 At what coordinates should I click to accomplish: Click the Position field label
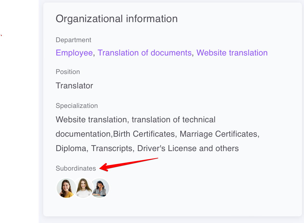(68, 72)
